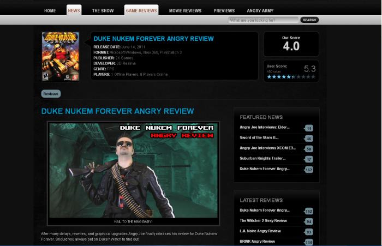Open the PREVIEWS menu item
Screen dimensions: 382x246
pyautogui.click(x=224, y=11)
